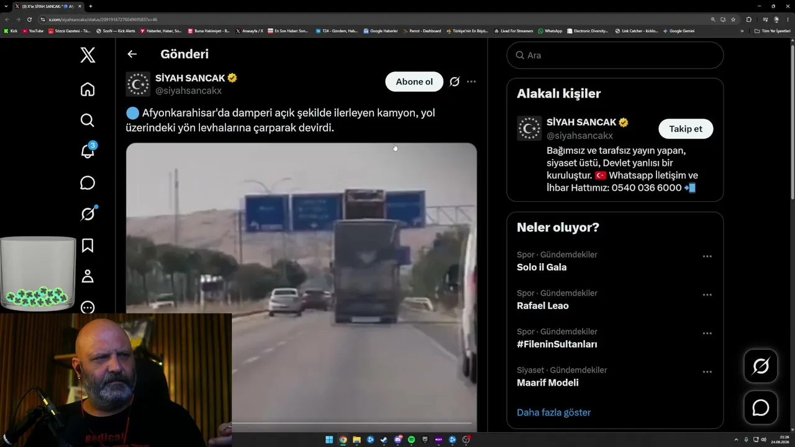Open floating chat button at right
This screenshot has height=447, width=795.
click(761, 408)
